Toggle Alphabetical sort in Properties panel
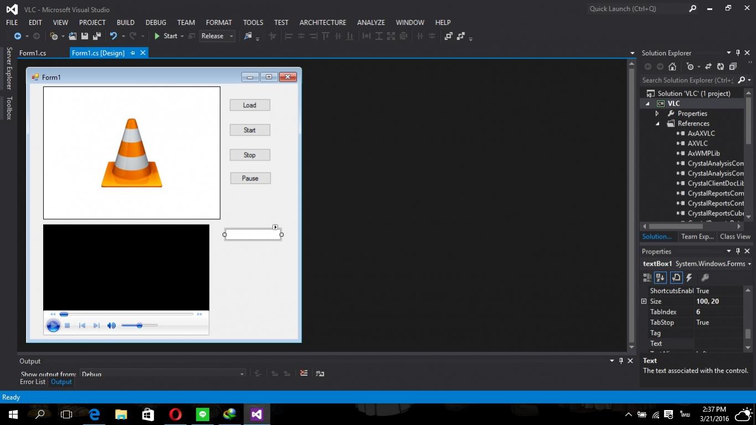 pos(660,278)
